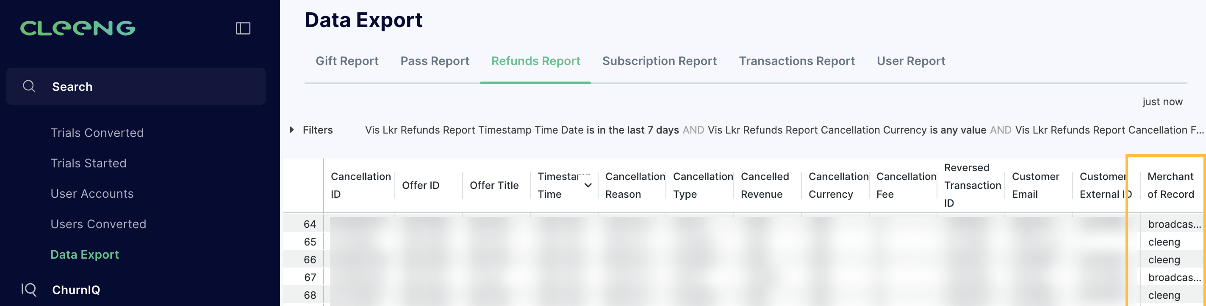The height and width of the screenshot is (306, 1206).
Task: Collapse the sidebar panel icon
Action: (243, 28)
